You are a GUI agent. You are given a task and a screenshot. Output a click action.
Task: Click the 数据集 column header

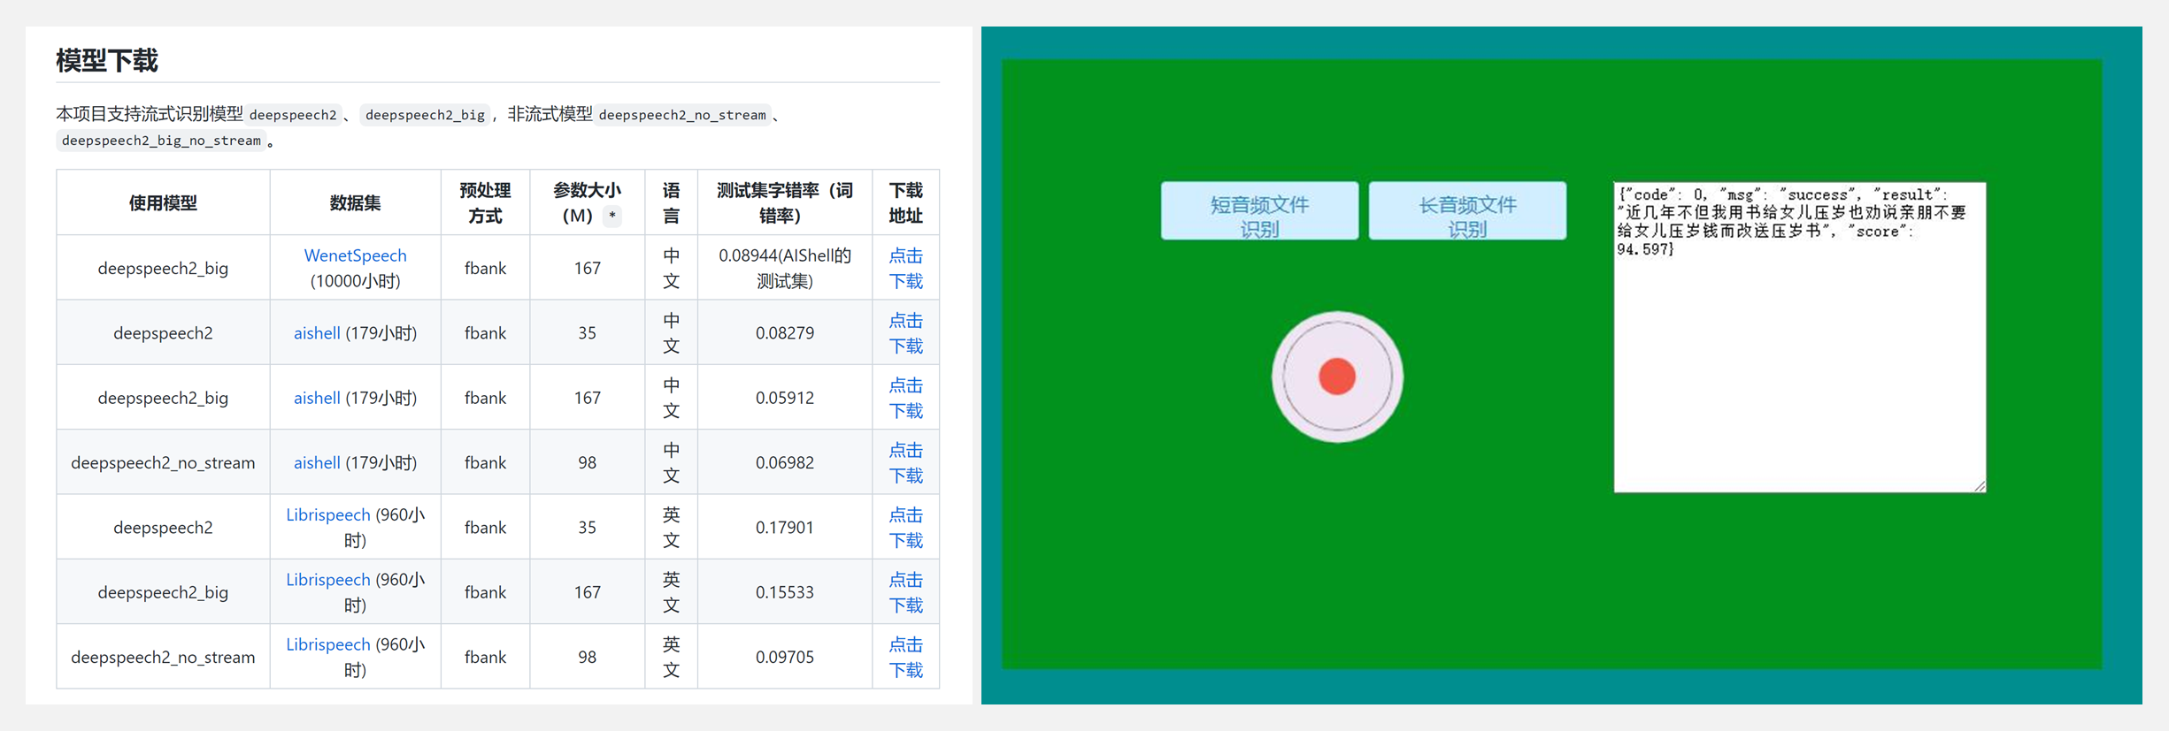[355, 203]
